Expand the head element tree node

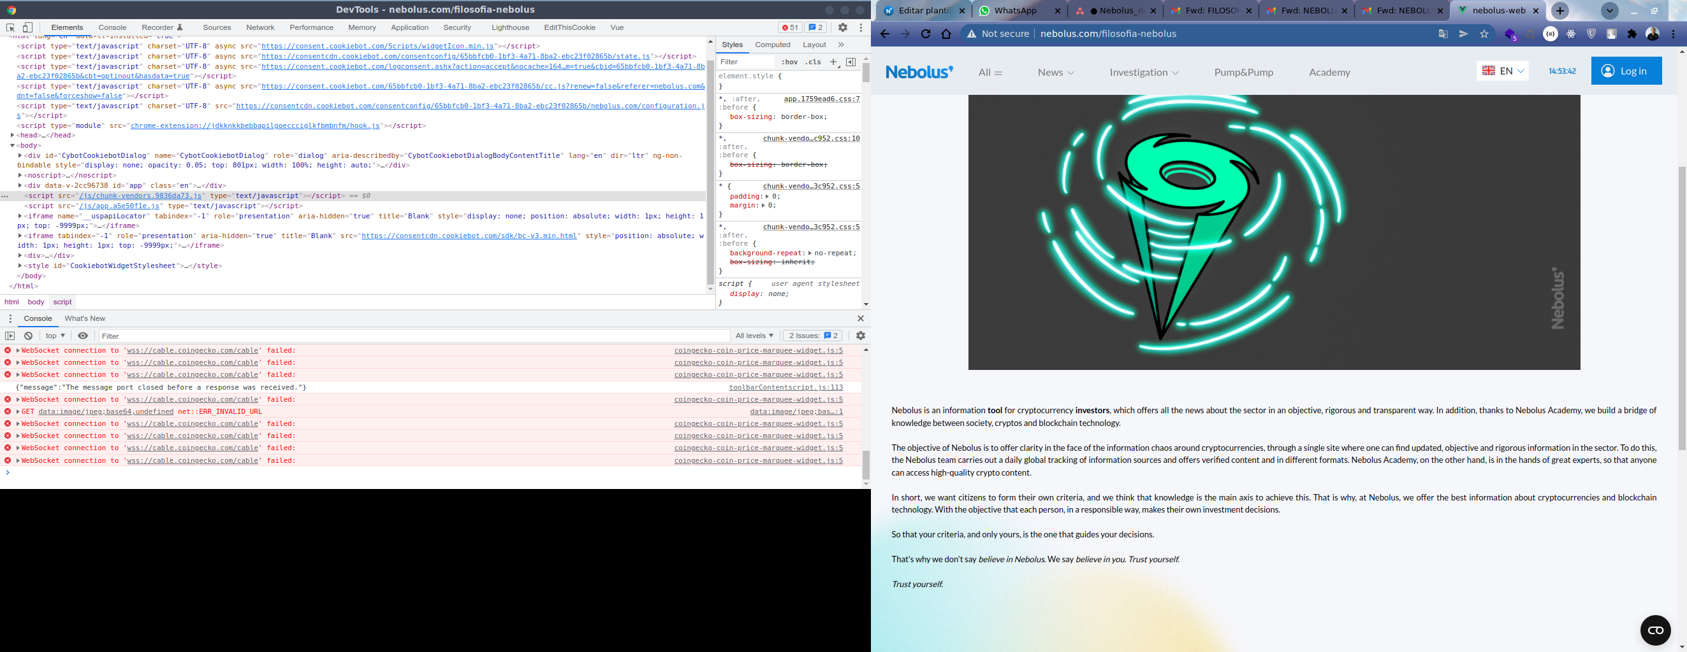tap(13, 136)
